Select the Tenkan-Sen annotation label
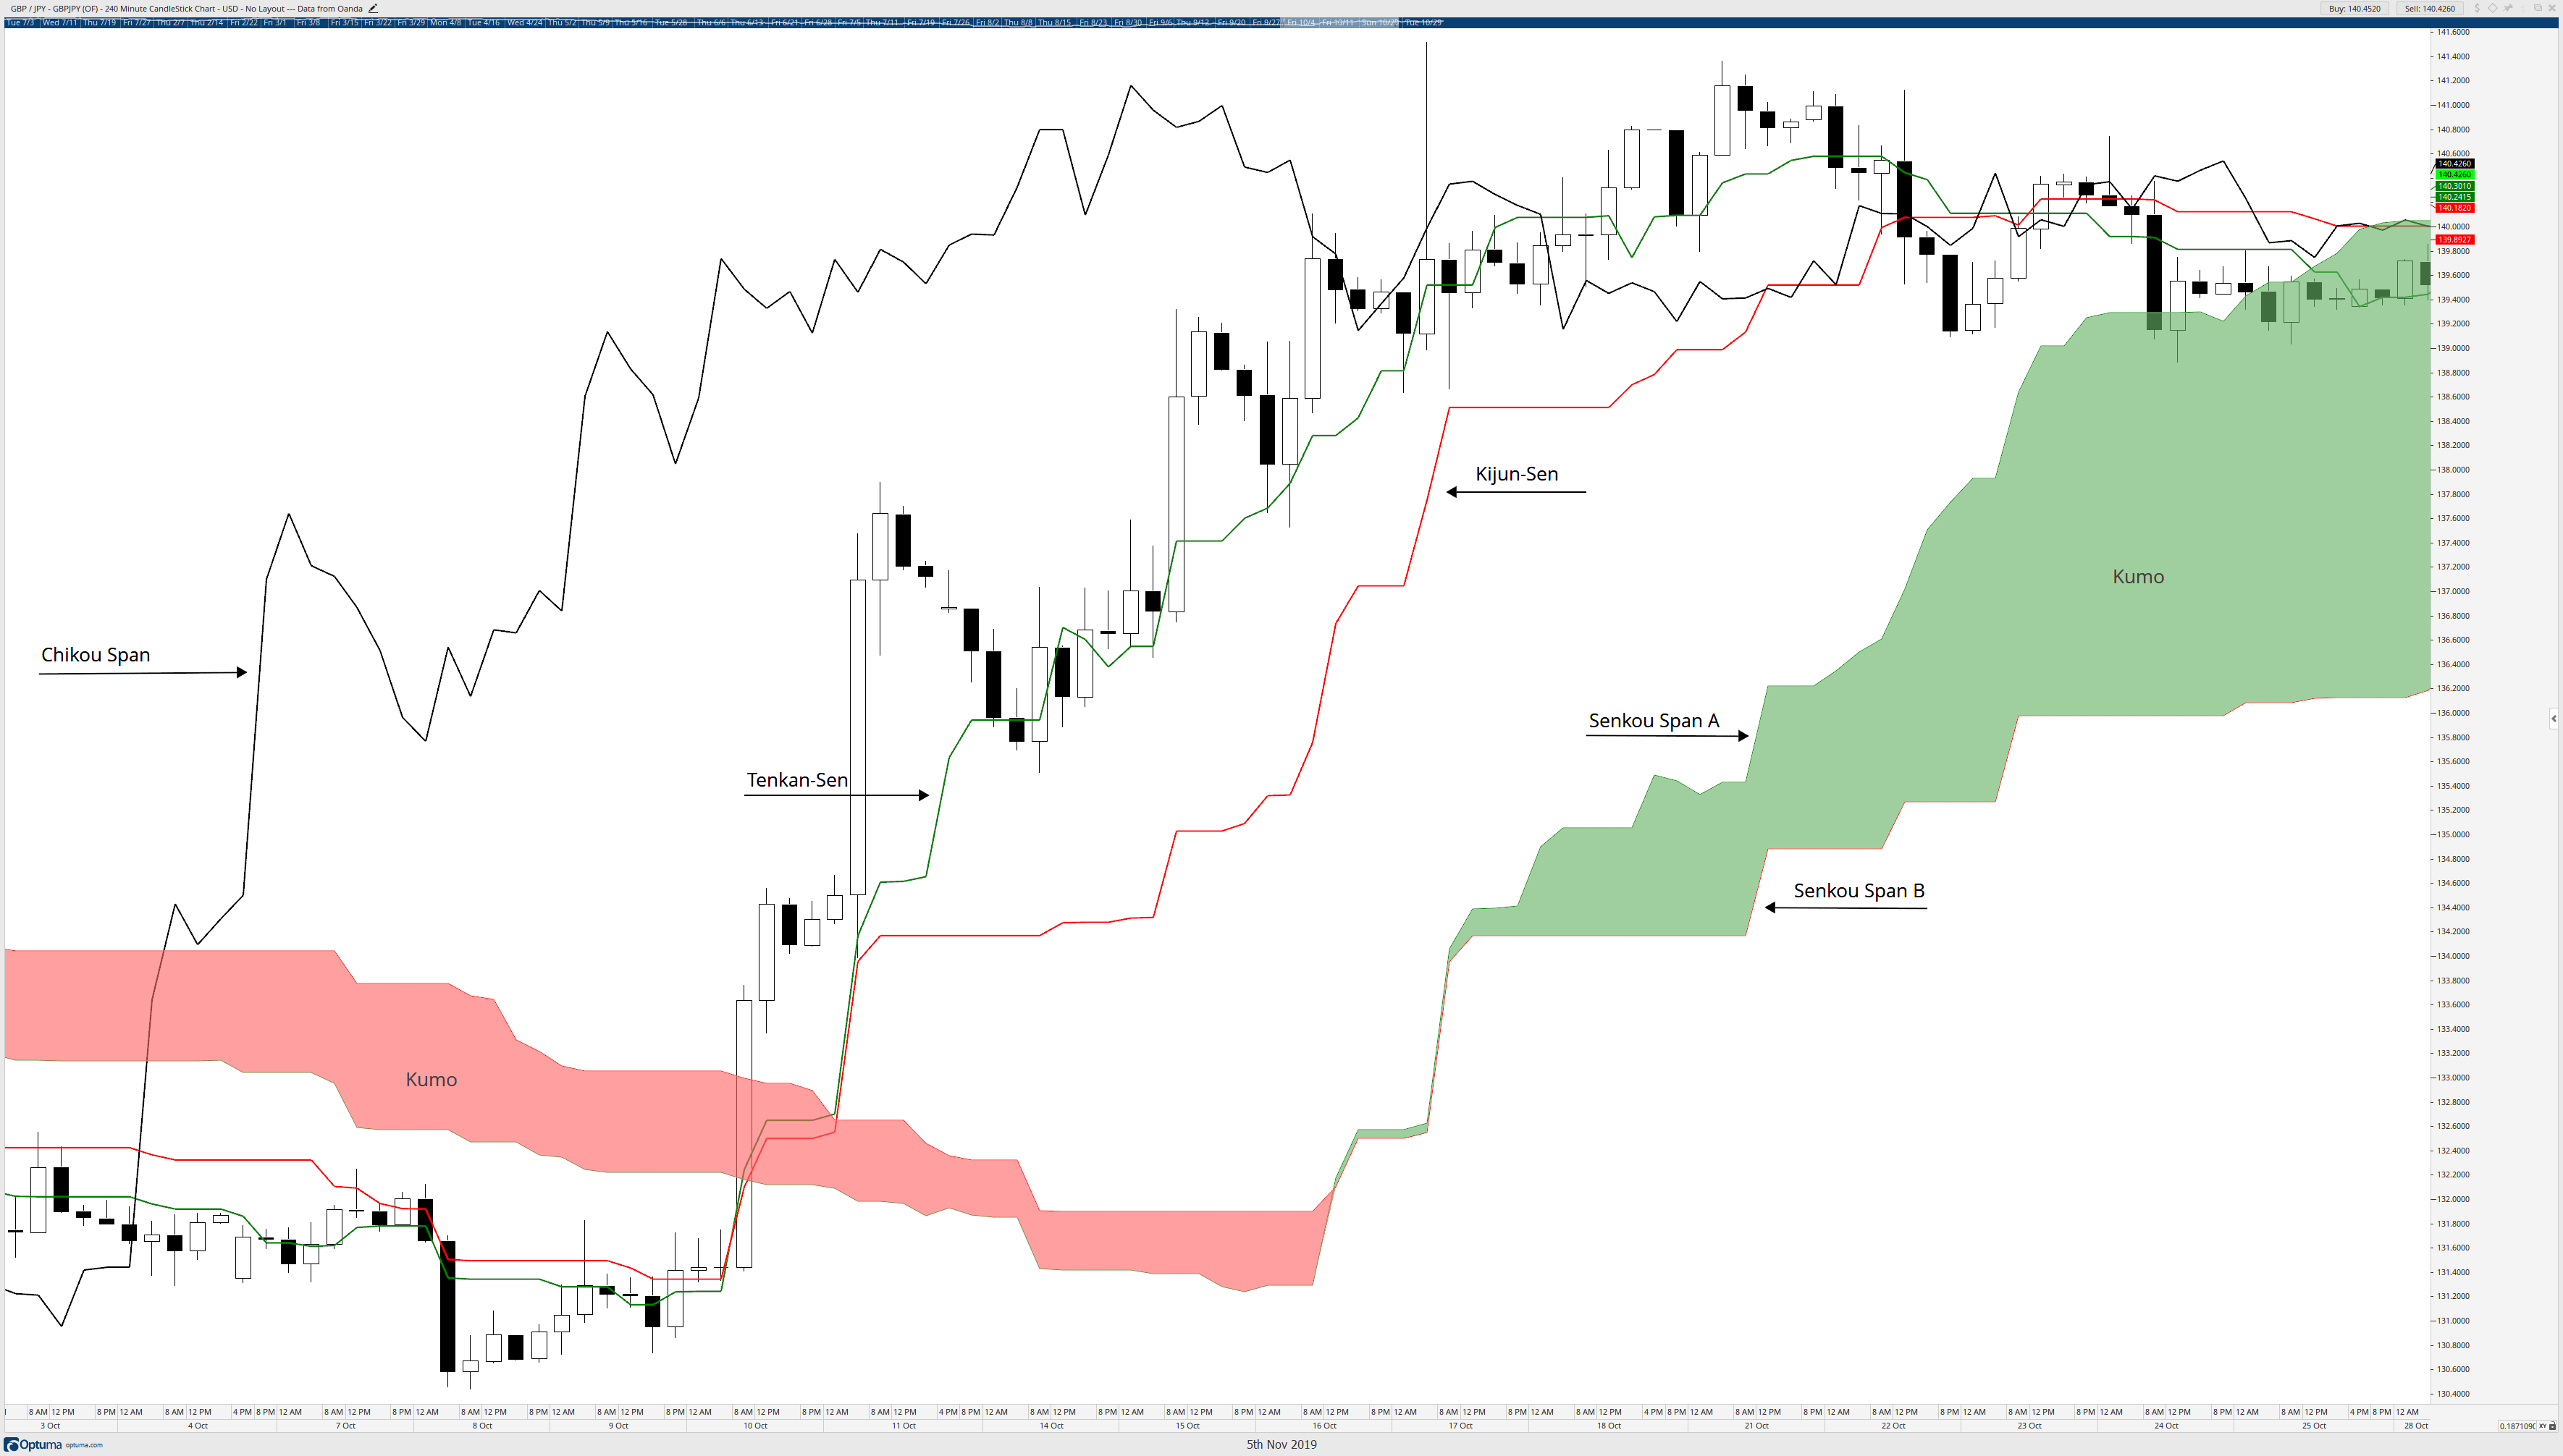Viewport: 2563px width, 1456px height. pyautogui.click(x=797, y=779)
